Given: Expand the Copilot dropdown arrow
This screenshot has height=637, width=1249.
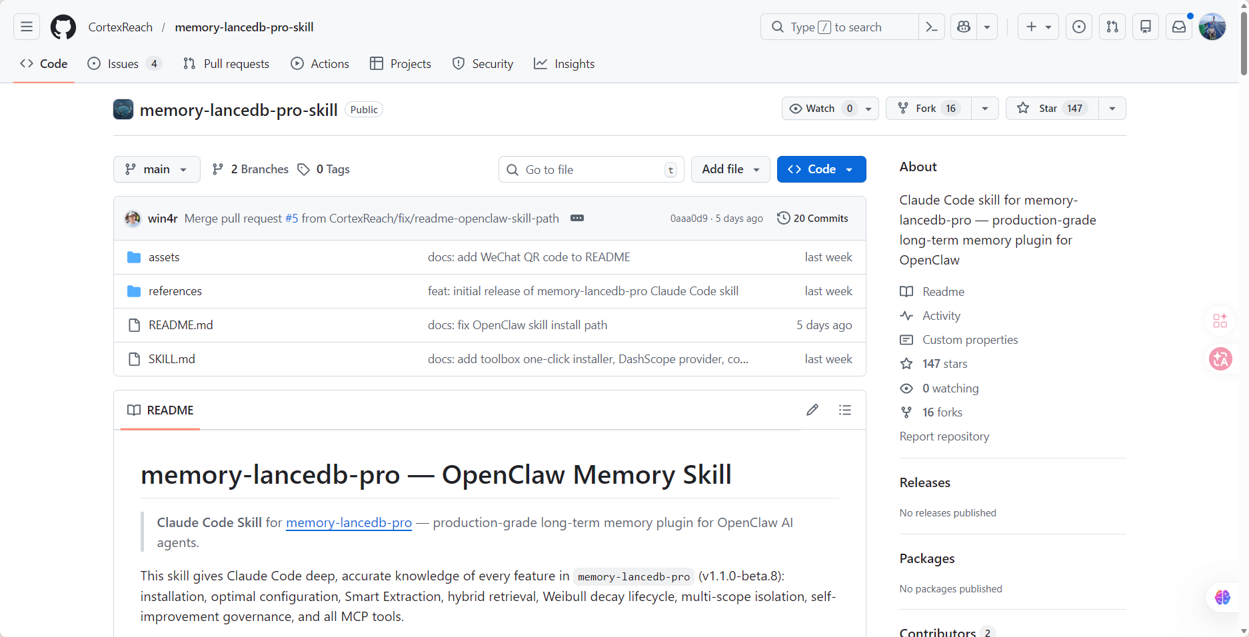Looking at the screenshot, I should tap(987, 27).
